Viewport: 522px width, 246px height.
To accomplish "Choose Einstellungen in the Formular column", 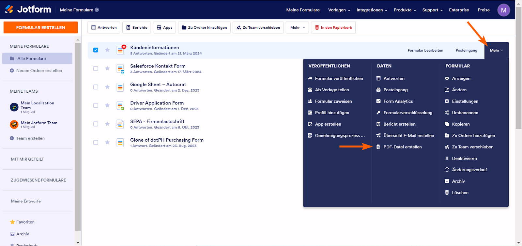I will click(x=462, y=101).
